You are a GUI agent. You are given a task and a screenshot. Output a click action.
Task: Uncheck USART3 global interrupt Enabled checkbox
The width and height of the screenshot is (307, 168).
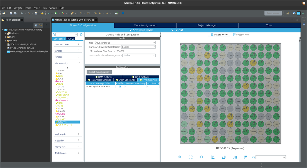pyautogui.click(x=120, y=86)
